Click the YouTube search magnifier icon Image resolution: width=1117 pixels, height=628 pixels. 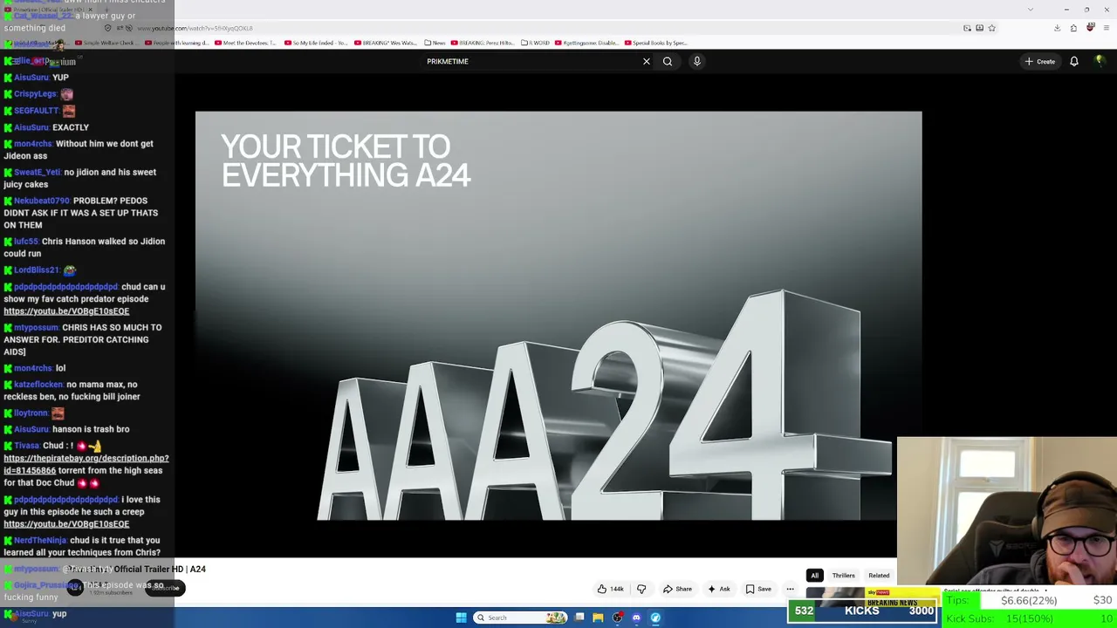click(x=668, y=61)
